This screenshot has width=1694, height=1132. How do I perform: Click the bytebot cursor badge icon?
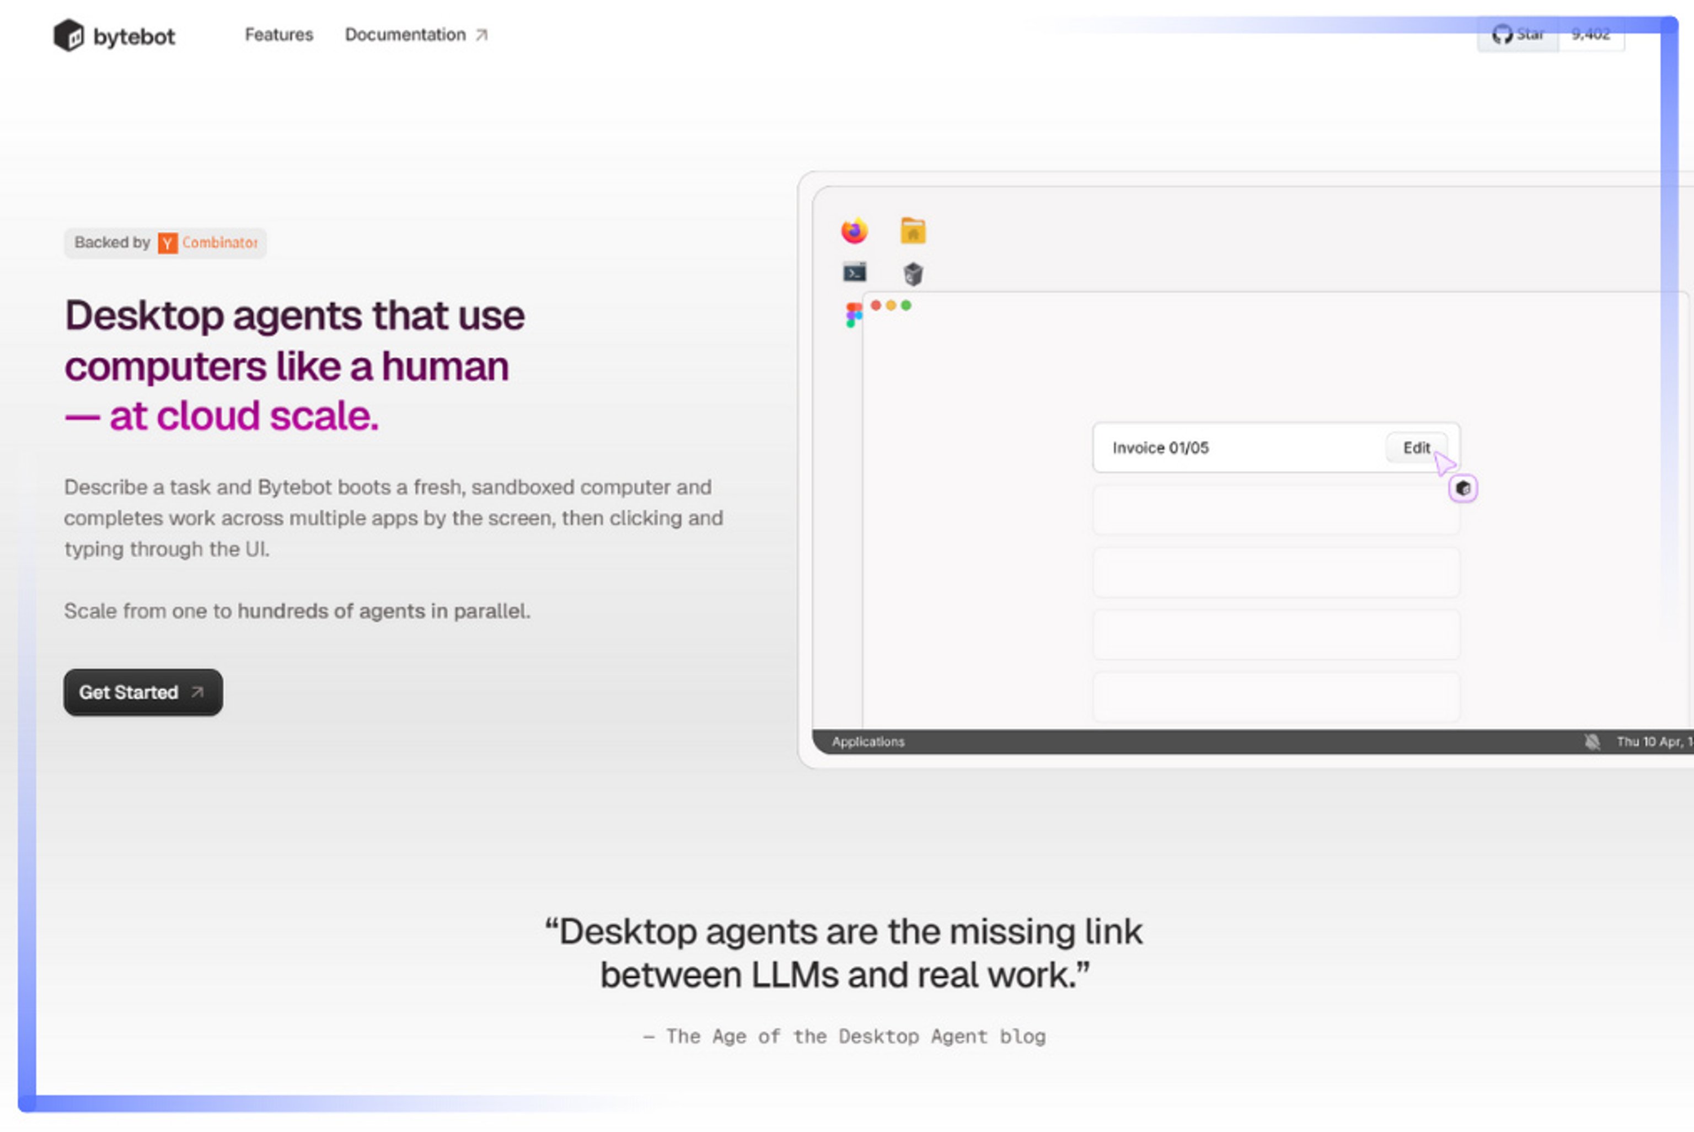point(1462,489)
